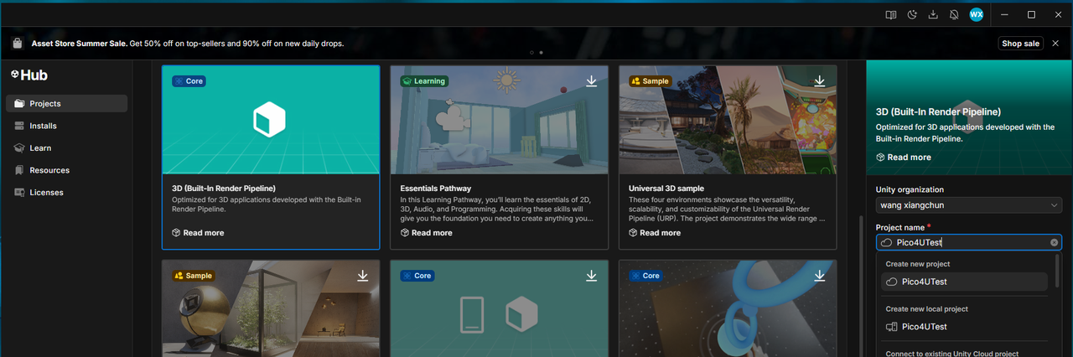Select the 3D Built-In Render Pipeline template
The height and width of the screenshot is (357, 1073).
point(271,158)
